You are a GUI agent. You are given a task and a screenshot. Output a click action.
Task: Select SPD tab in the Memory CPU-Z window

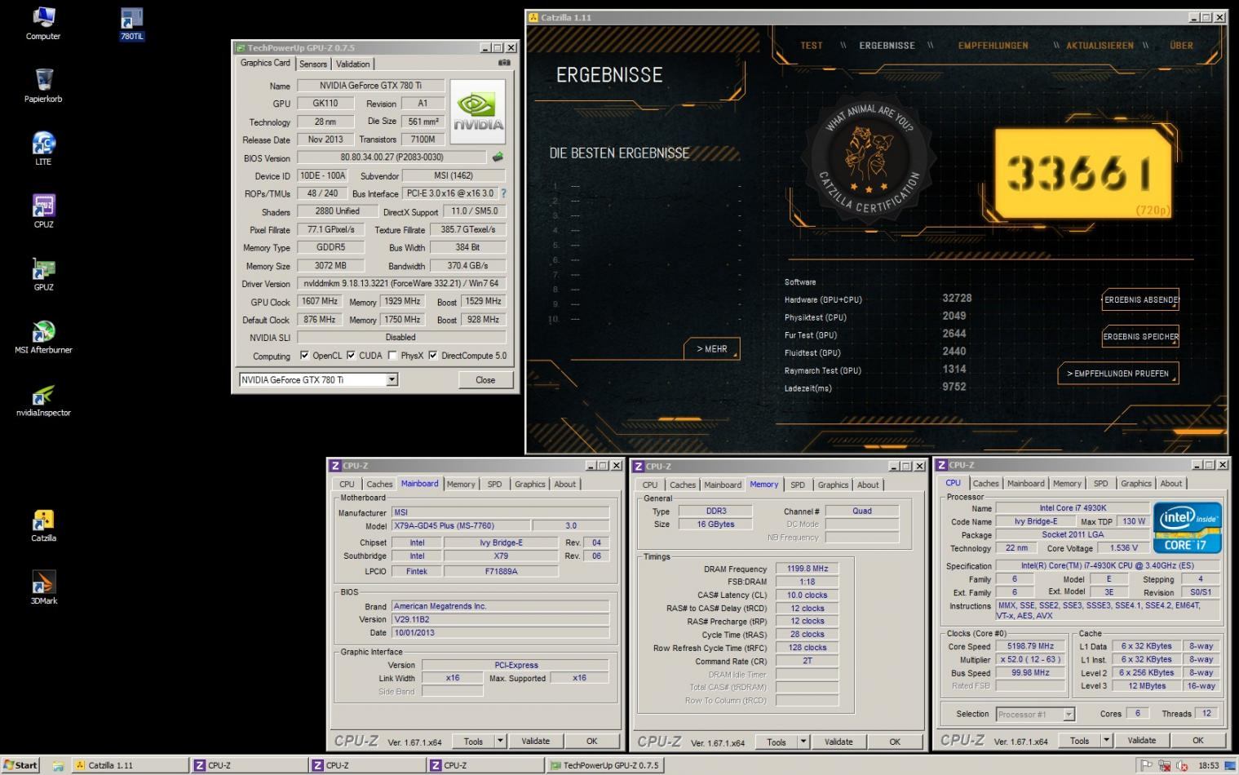[798, 485]
